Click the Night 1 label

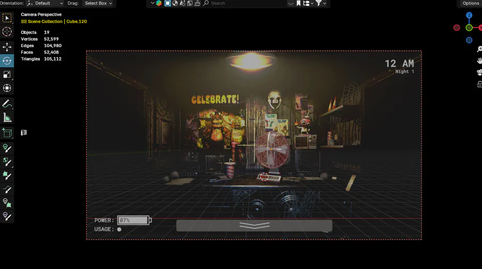point(404,71)
